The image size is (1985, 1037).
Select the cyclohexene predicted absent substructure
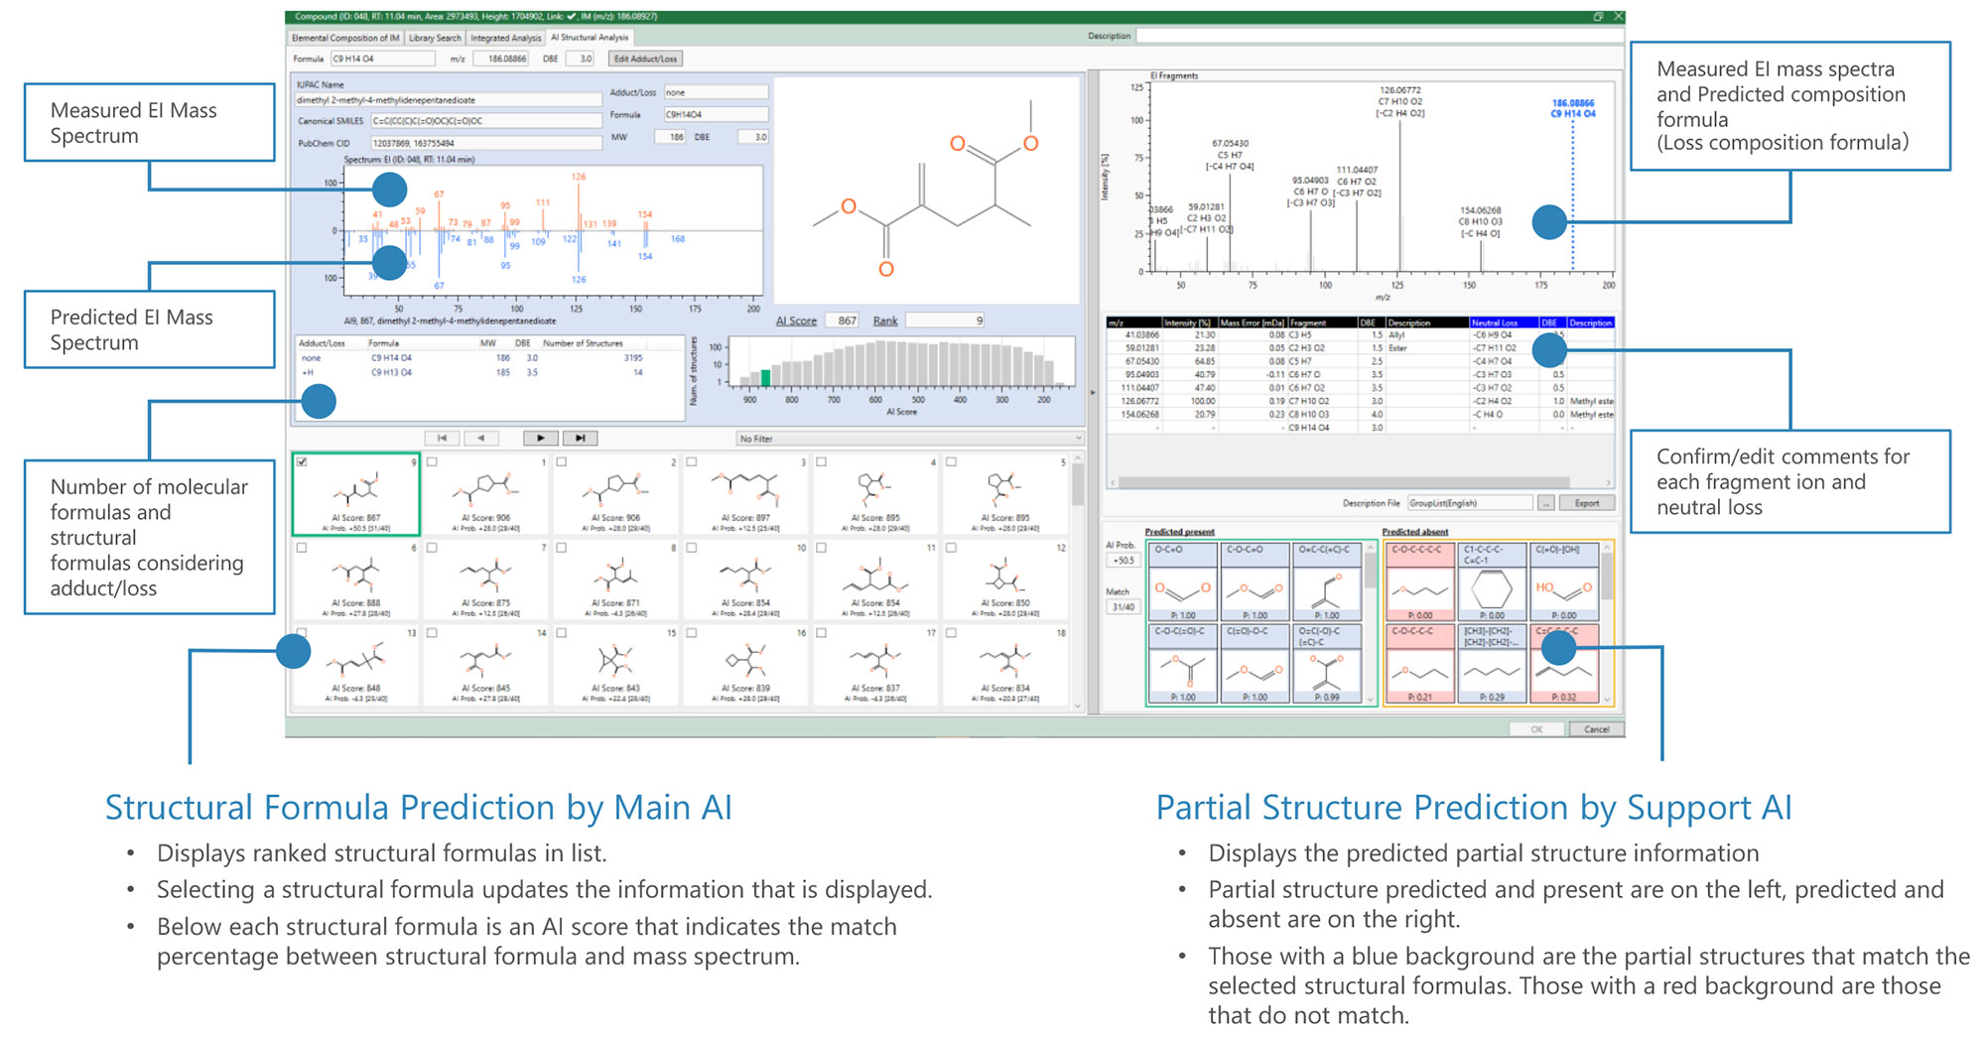[1492, 583]
